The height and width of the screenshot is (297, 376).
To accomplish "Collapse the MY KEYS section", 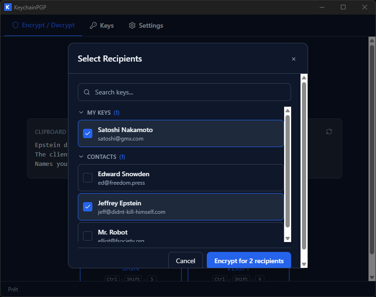I will tap(81, 113).
